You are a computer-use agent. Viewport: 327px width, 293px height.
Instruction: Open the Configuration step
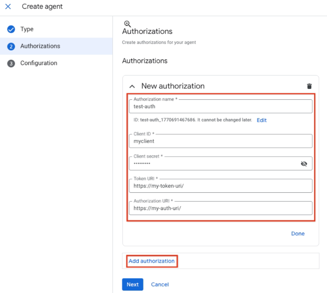point(38,63)
